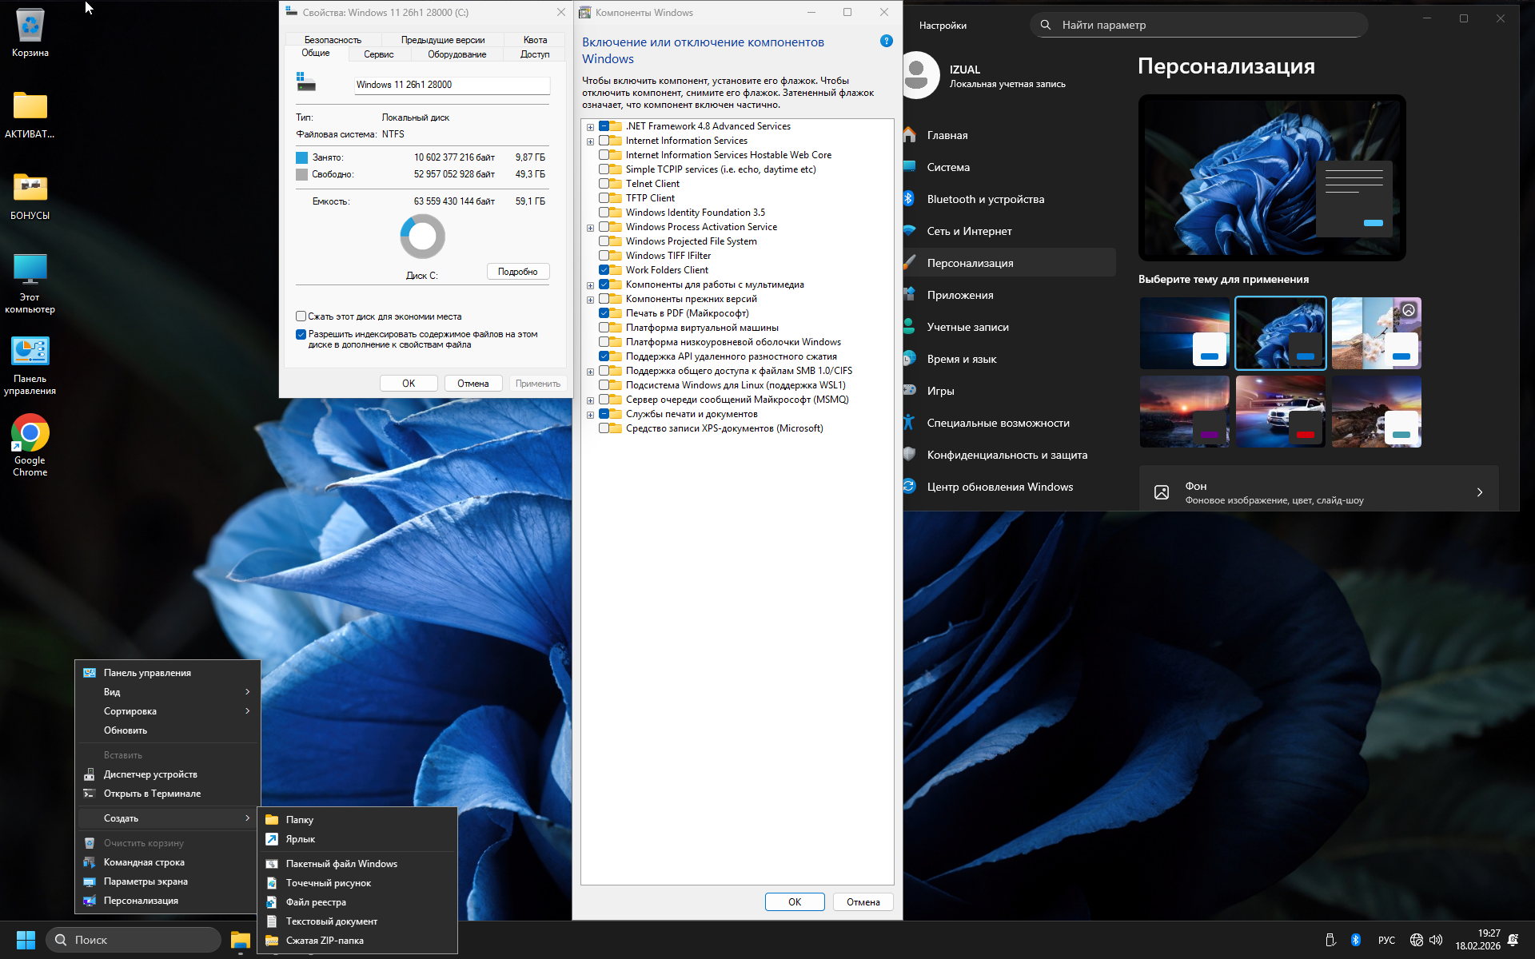Screen dimensions: 1535x959
Task: Click Отмена in Компоненты Windows dialog
Action: tap(863, 902)
